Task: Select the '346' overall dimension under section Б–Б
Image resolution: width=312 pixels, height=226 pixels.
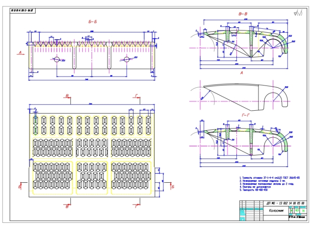Action: 87,79
